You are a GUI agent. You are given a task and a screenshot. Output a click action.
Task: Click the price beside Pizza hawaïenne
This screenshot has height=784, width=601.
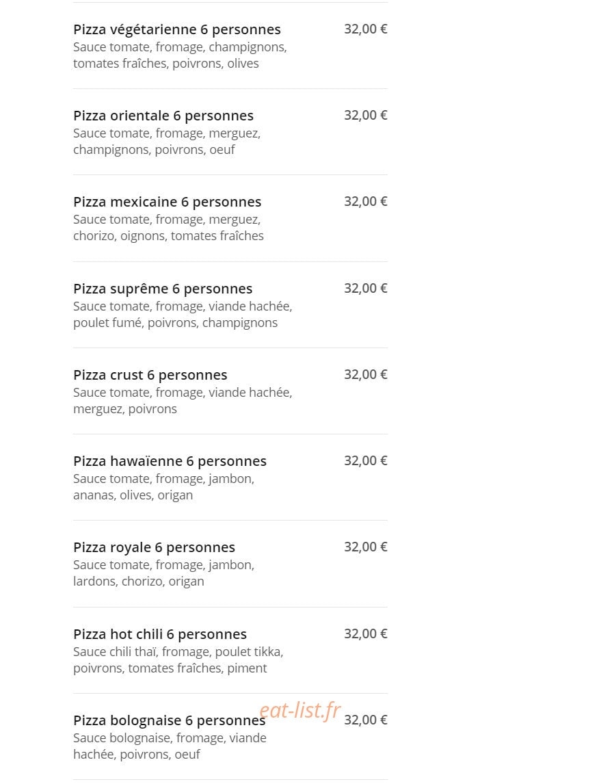[366, 460]
